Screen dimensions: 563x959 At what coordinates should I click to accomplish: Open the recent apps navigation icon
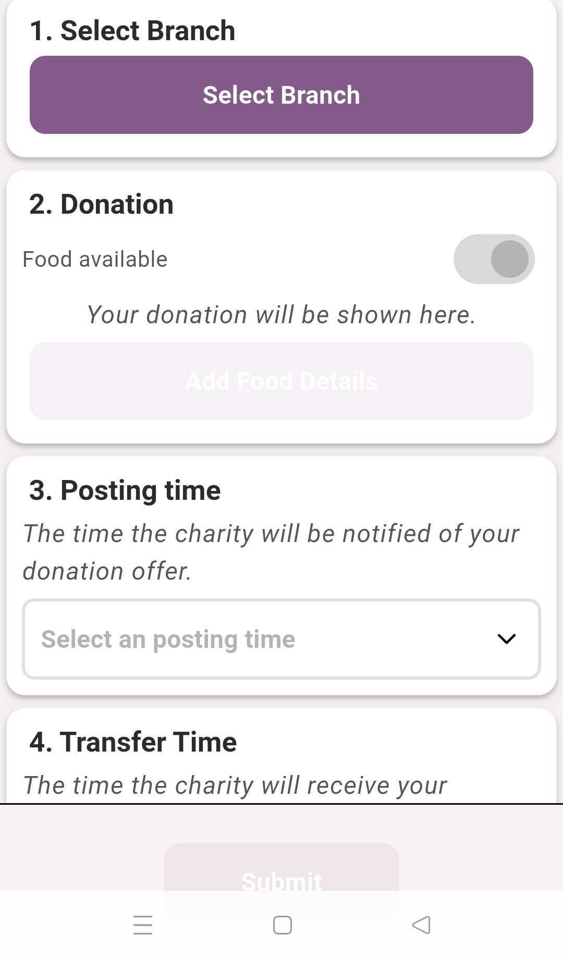click(142, 925)
